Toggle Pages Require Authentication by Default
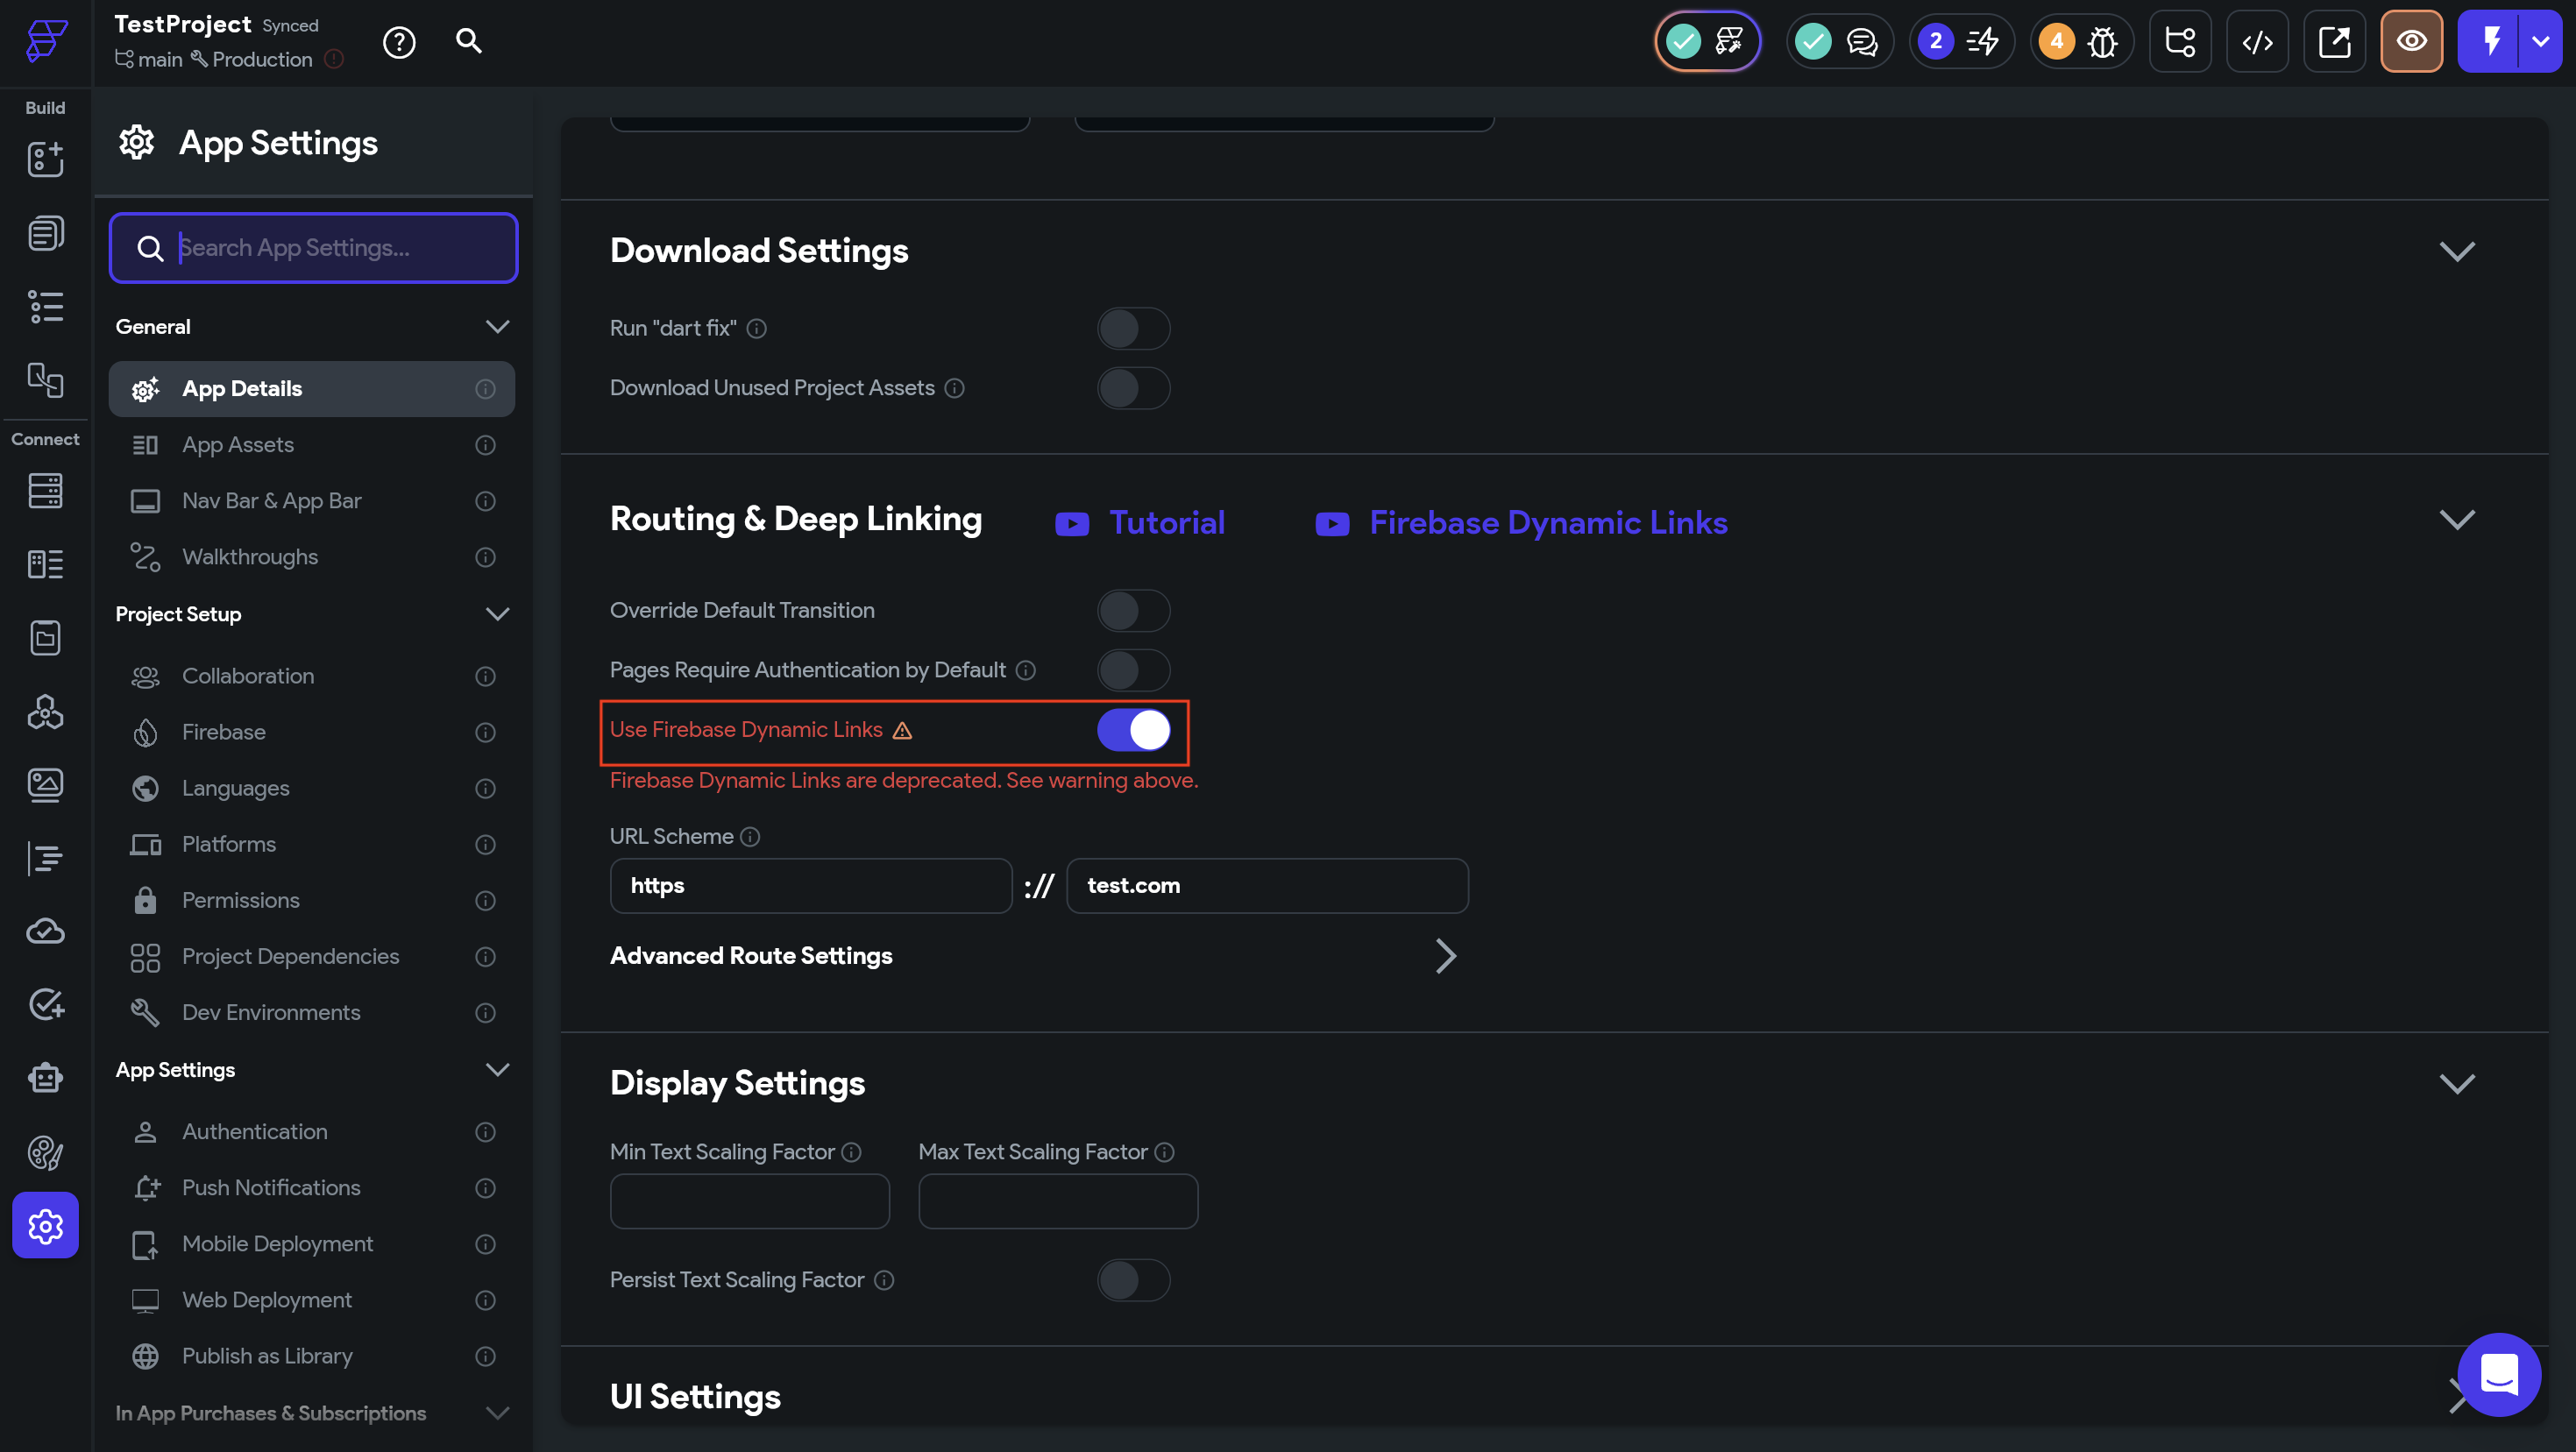This screenshot has height=1452, width=2576. (x=1133, y=670)
